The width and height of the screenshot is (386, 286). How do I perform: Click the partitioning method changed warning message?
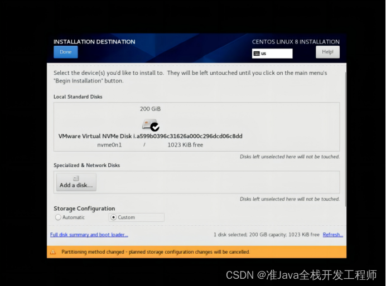[x=156, y=252]
